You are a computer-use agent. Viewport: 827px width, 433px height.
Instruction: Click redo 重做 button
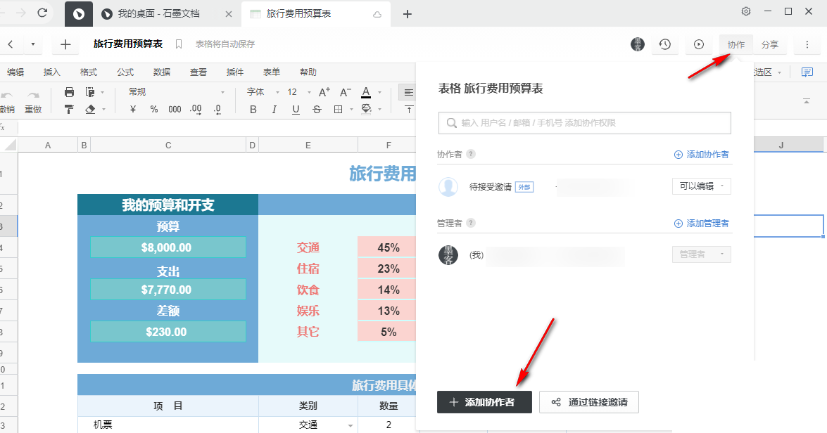click(x=33, y=103)
